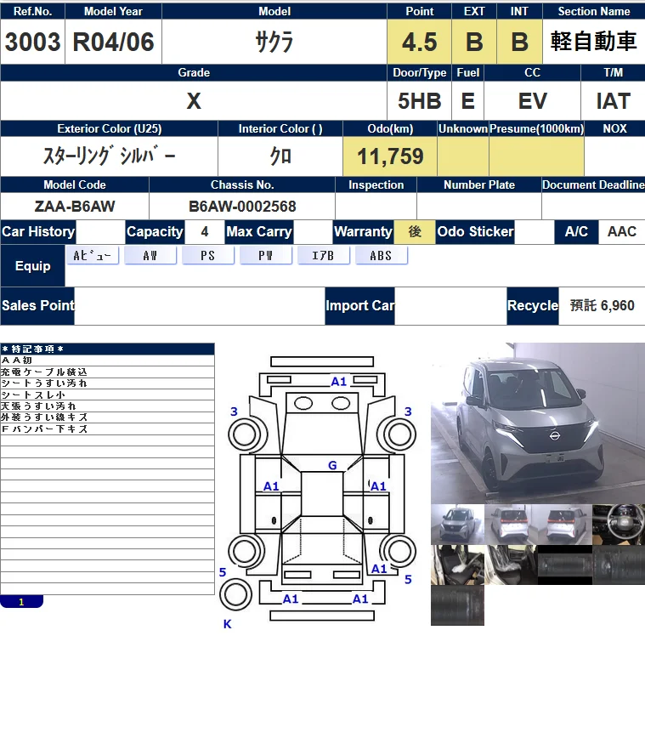Click the ABS equipment badge
The width and height of the screenshot is (645, 738).
point(382,256)
